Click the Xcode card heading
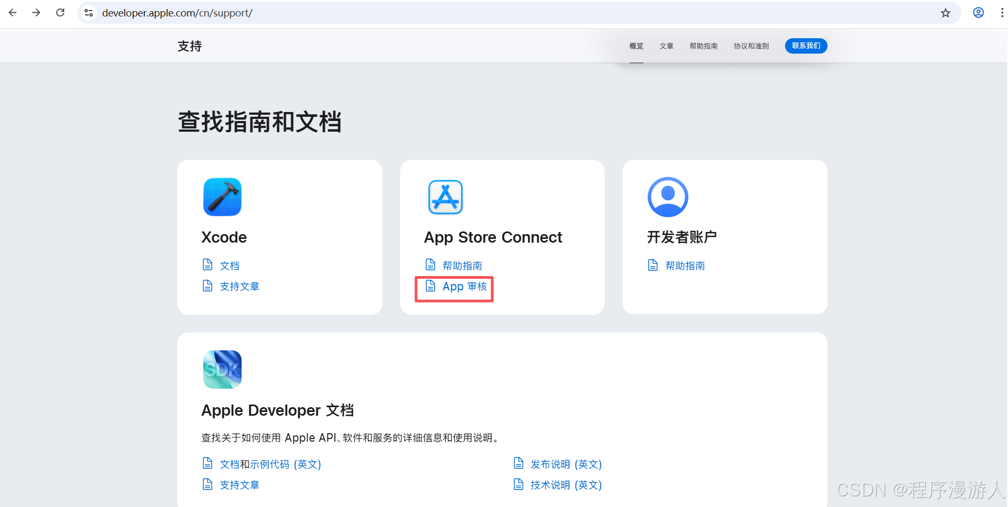1008x507 pixels. [224, 237]
